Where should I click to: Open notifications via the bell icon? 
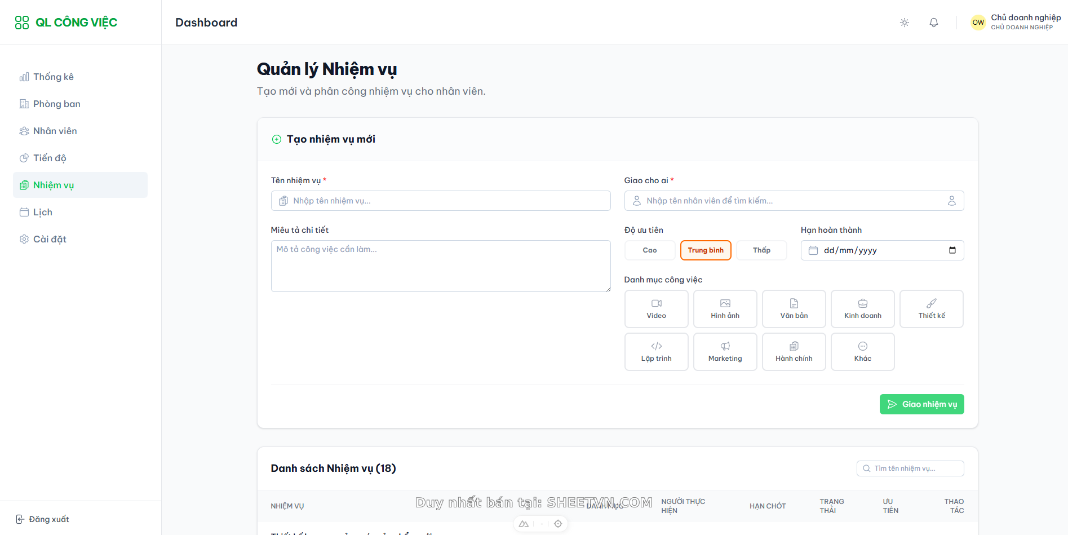(x=933, y=23)
